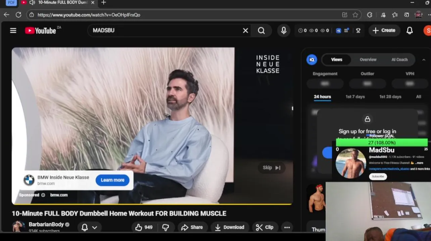431x241 pixels.
Task: Click the MadSbu profile picture
Action: (350, 163)
